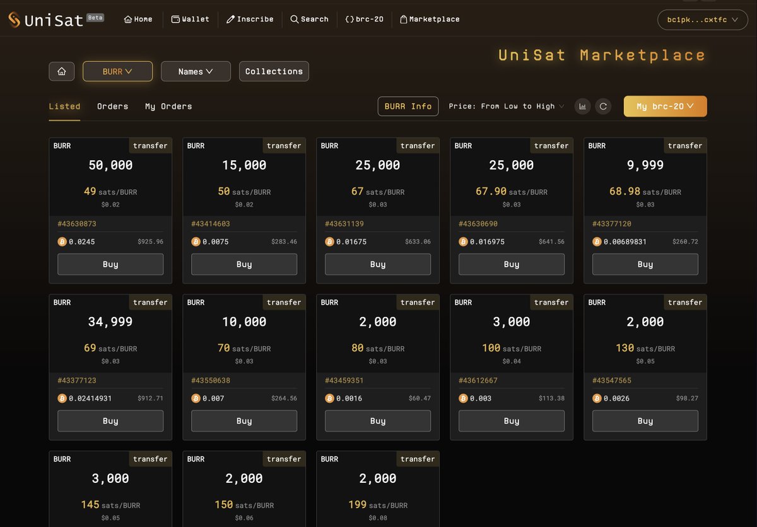The height and width of the screenshot is (527, 757).
Task: Go to Home in top navigation
Action: click(x=138, y=20)
